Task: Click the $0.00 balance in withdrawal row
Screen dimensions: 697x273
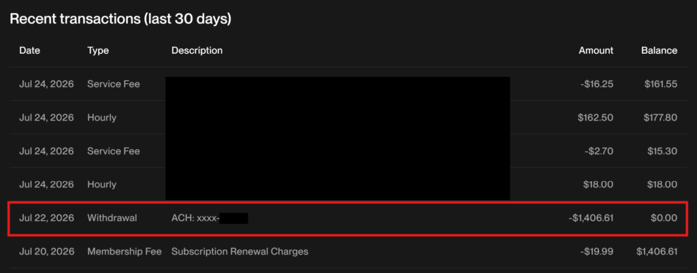Action: [x=664, y=218]
